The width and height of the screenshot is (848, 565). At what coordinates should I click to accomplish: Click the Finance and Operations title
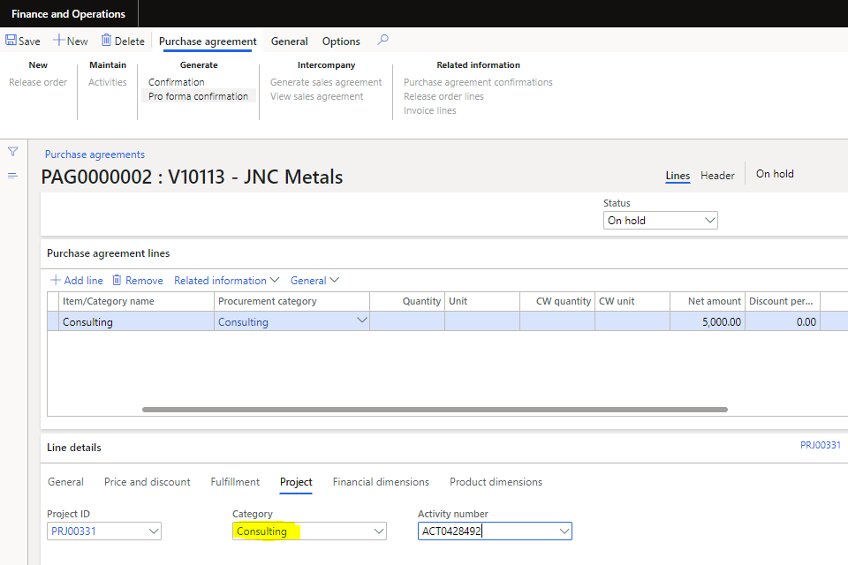(x=68, y=14)
